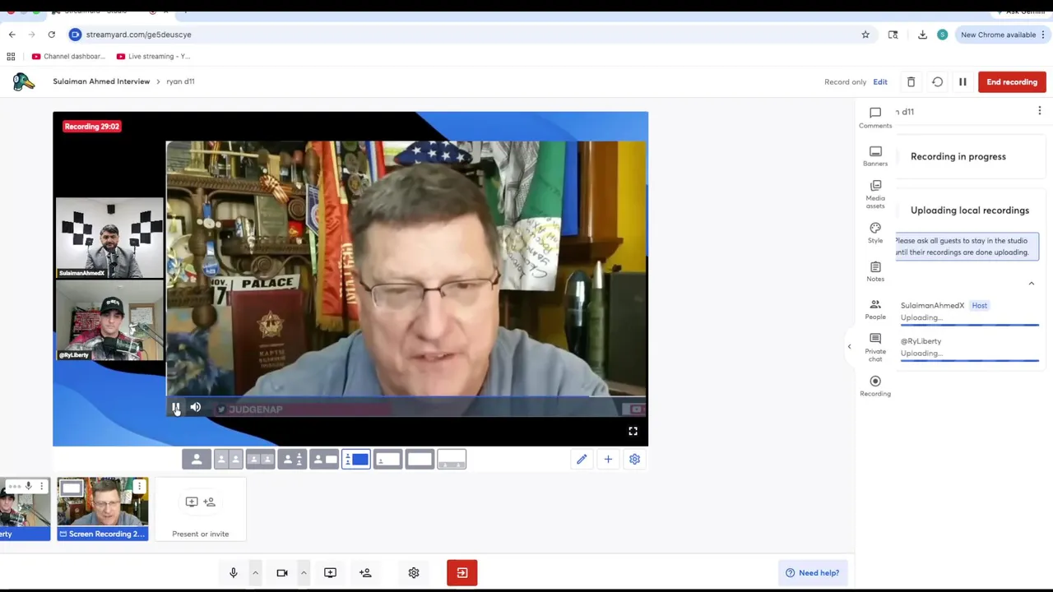The image size is (1053, 592).
Task: Open the People panel
Action: (875, 309)
